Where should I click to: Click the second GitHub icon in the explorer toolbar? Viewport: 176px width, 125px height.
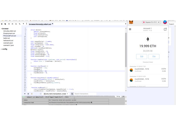pyautogui.click(x=12, y=24)
